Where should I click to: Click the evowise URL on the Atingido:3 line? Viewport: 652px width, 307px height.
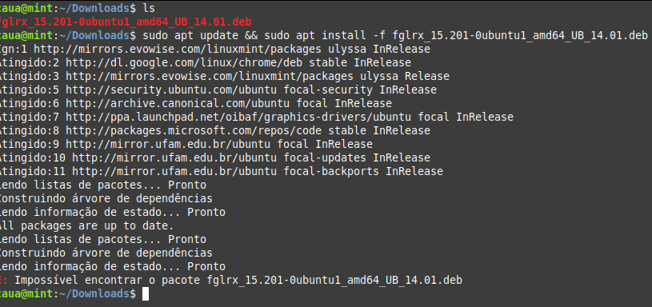pos(210,77)
